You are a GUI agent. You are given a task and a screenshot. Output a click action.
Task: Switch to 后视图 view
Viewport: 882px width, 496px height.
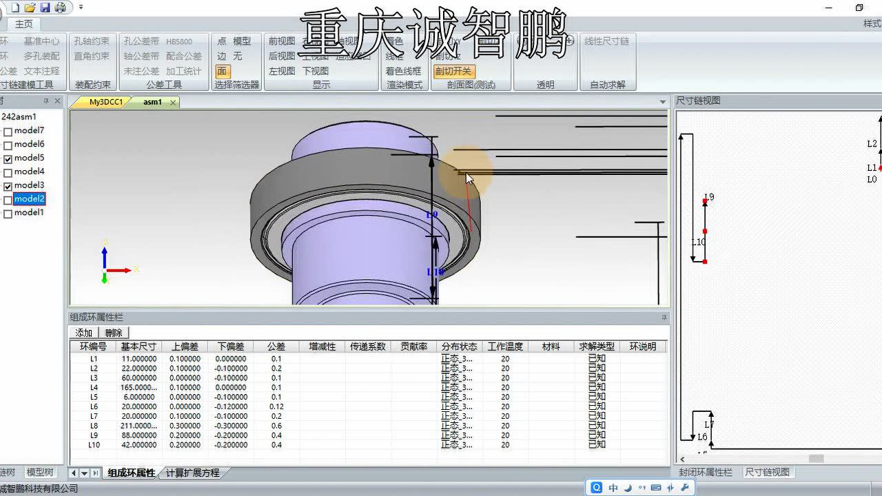point(282,56)
